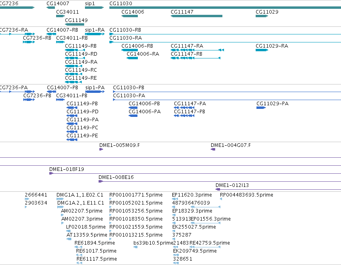Select transcript CG11149-RC
The width and height of the screenshot is (341, 265).
click(73, 74)
